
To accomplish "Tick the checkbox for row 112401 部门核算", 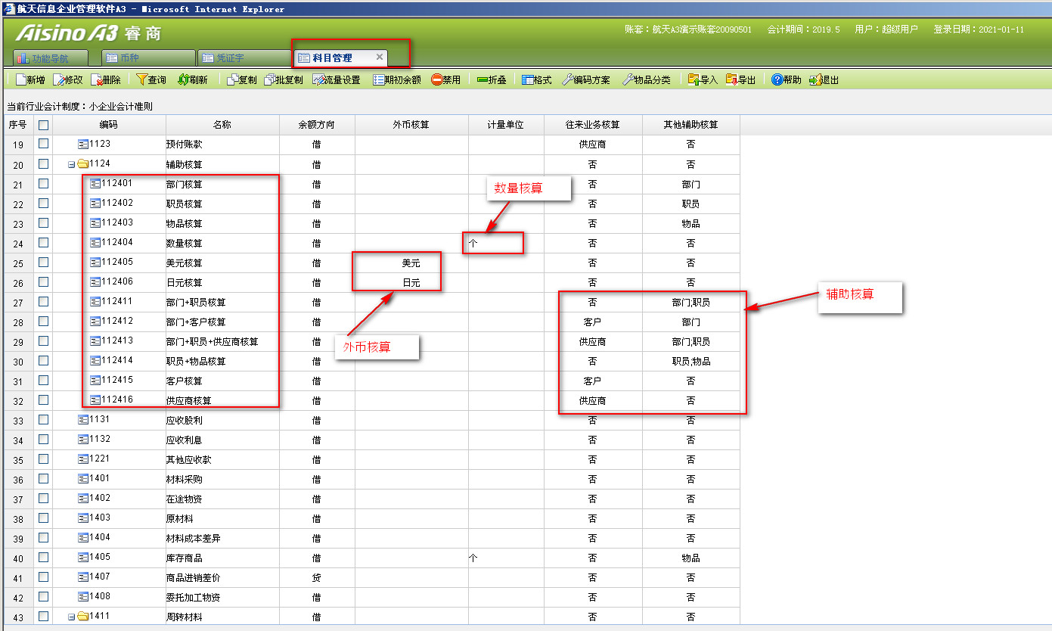I will (x=44, y=183).
